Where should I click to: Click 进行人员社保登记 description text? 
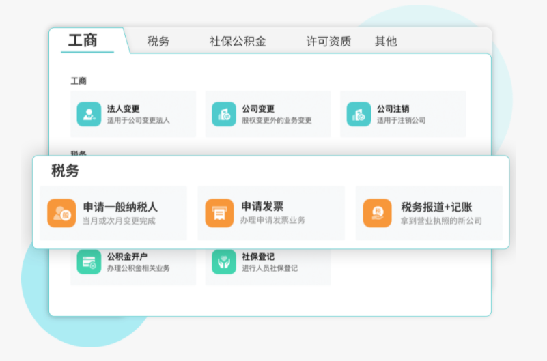point(270,268)
